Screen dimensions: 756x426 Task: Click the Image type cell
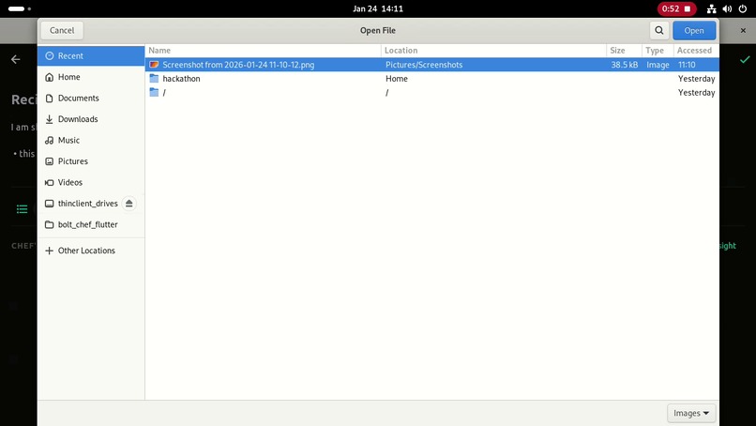(658, 65)
